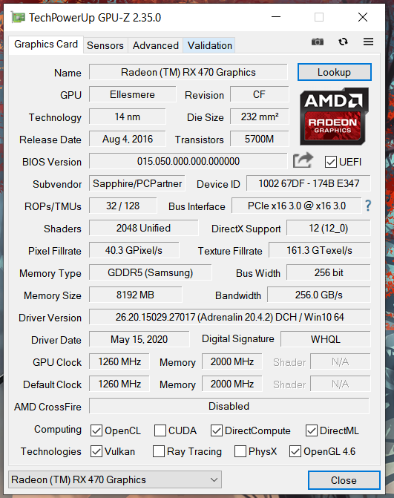394x498 pixels.
Task: Click the Bus Interface field PCIe x16 3.0
Action: click(297, 206)
